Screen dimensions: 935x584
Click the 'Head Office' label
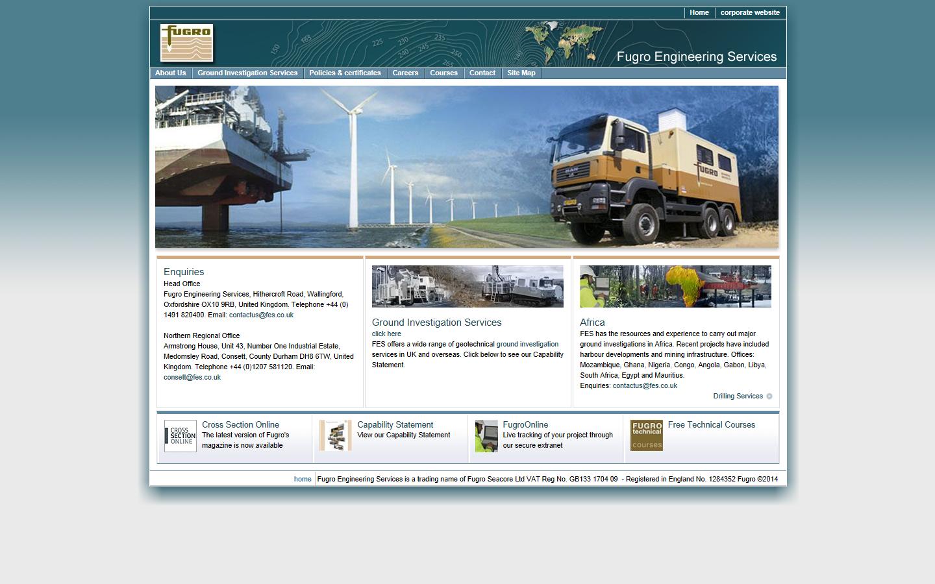(x=182, y=284)
